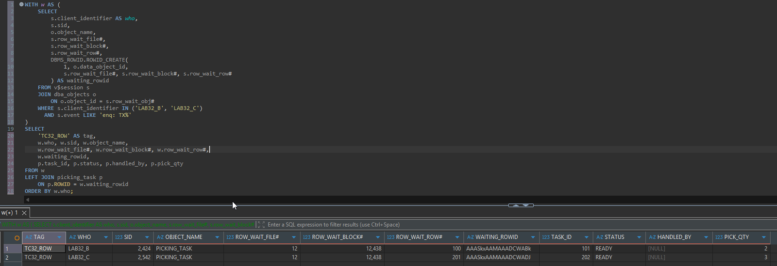Select the LAB32_C cell
777x266 pixels.
[x=89, y=257]
